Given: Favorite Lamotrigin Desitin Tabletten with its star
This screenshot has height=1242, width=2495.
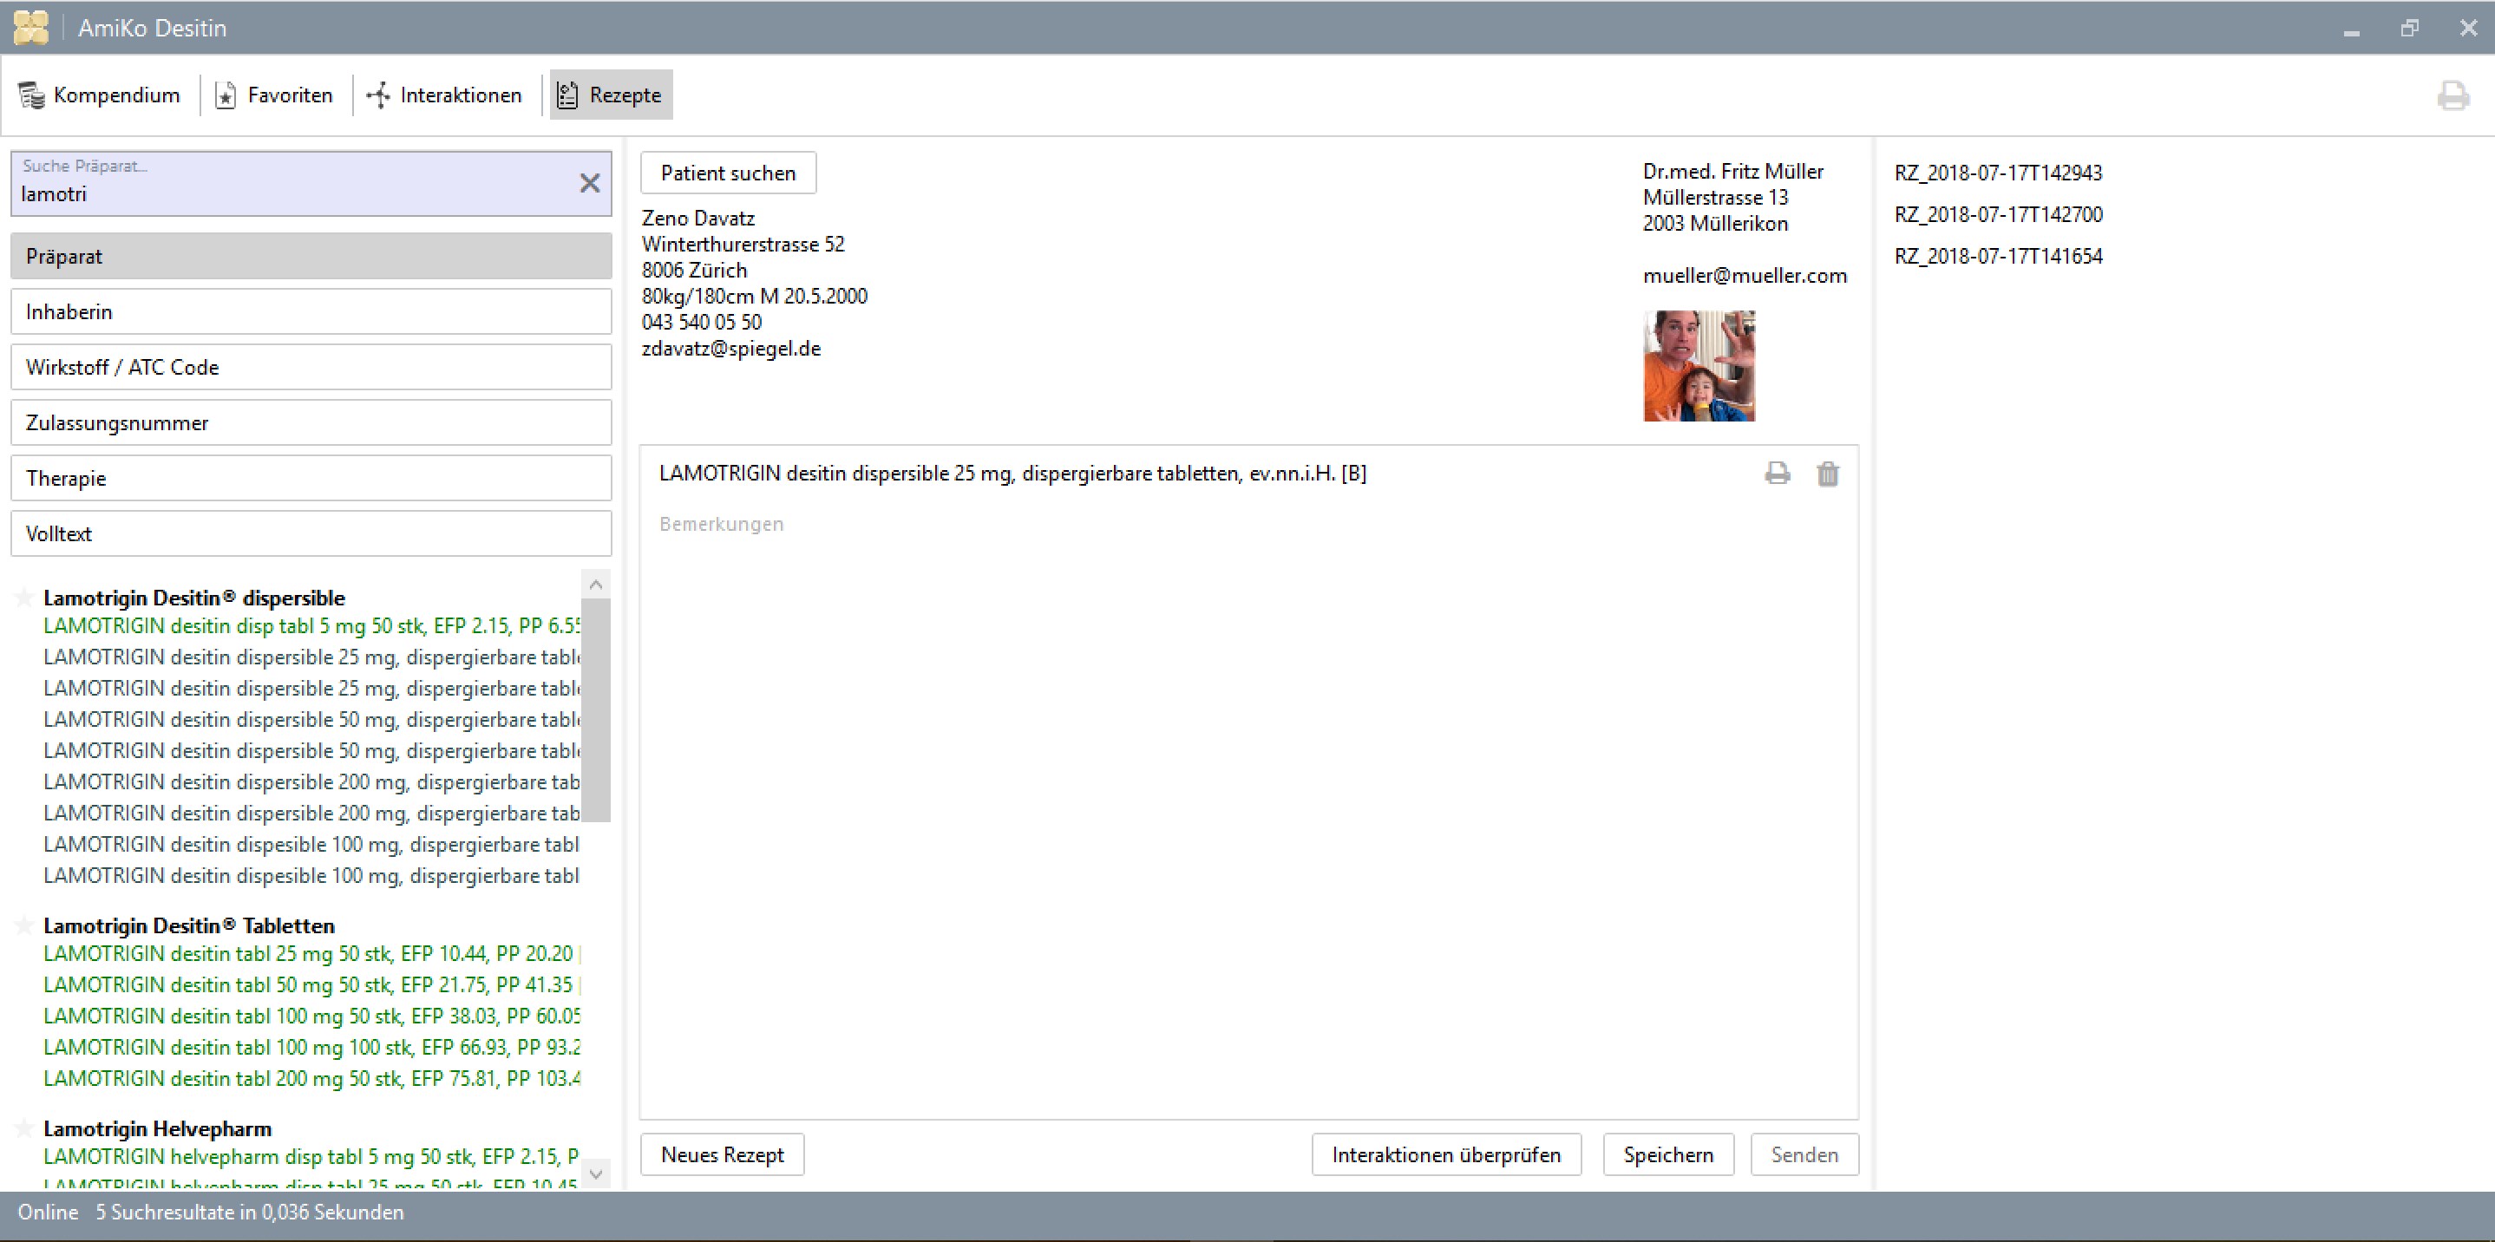Looking at the screenshot, I should (24, 925).
